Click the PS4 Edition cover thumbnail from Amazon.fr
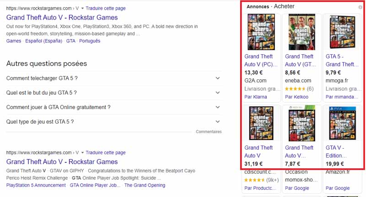The height and width of the screenshot is (197, 366). pyautogui.click(x=342, y=123)
